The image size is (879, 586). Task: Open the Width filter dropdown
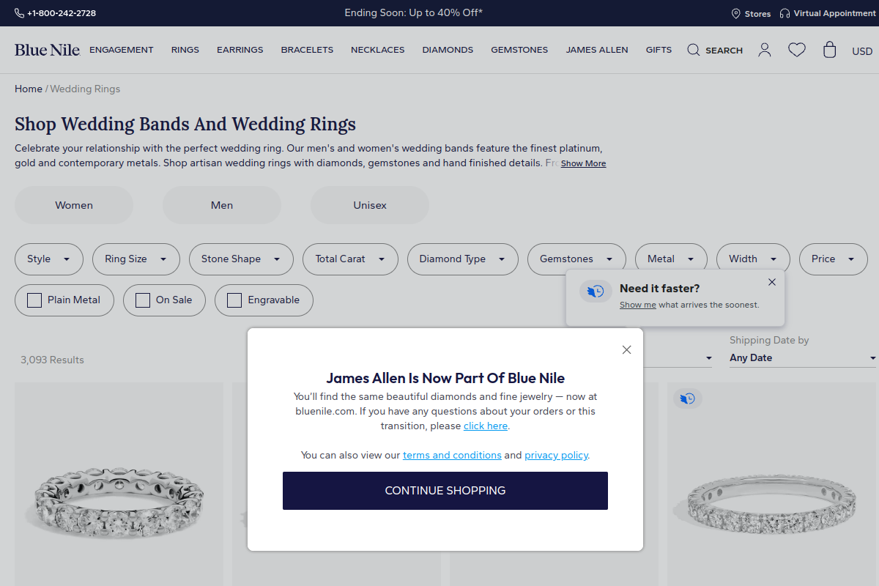[x=753, y=259]
